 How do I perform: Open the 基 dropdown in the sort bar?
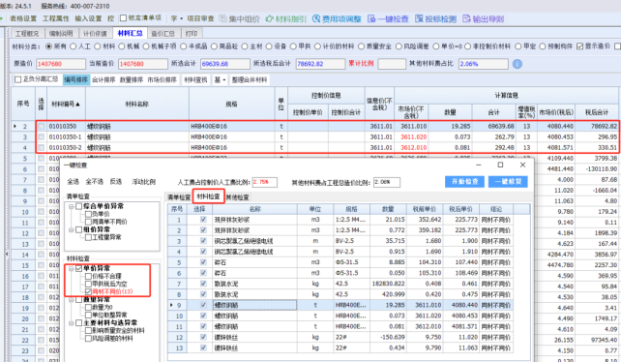coord(220,79)
